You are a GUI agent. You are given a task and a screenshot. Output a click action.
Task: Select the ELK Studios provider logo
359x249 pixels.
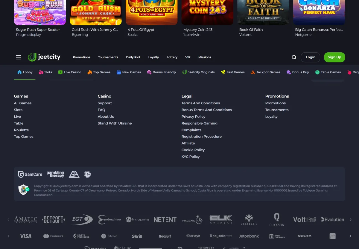point(221,220)
